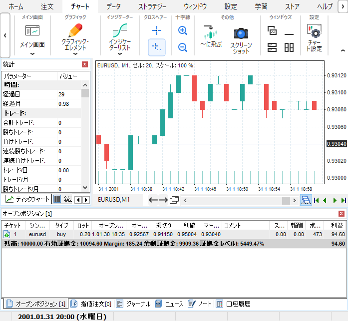Image resolution: width=348 pixels, height=321 pixels.
Task: Open the 口座履歴 account history tab
Action: [x=233, y=304]
